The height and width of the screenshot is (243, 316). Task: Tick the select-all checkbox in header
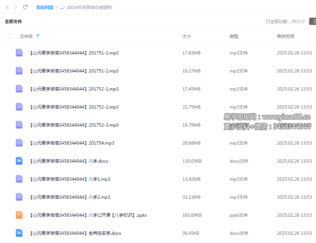[10, 36]
